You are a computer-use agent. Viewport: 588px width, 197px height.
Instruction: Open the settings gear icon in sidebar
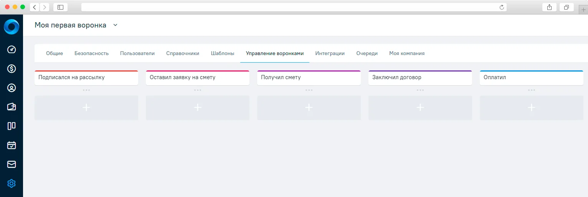(12, 184)
